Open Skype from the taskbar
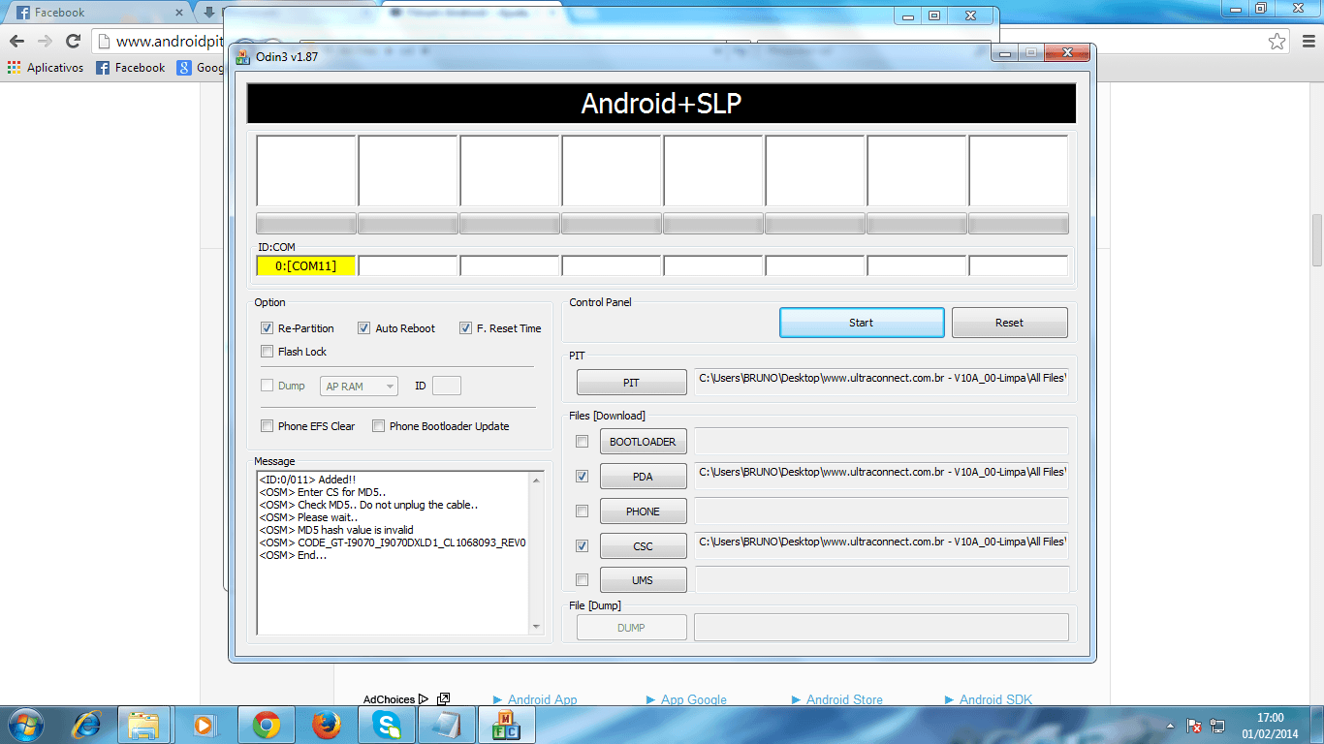Viewport: 1324px width, 744px height. [x=387, y=725]
